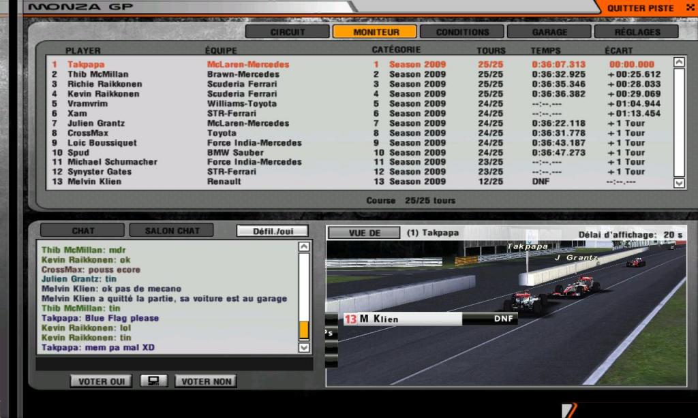
Task: Select player Vramvrim row
Action: (359, 103)
